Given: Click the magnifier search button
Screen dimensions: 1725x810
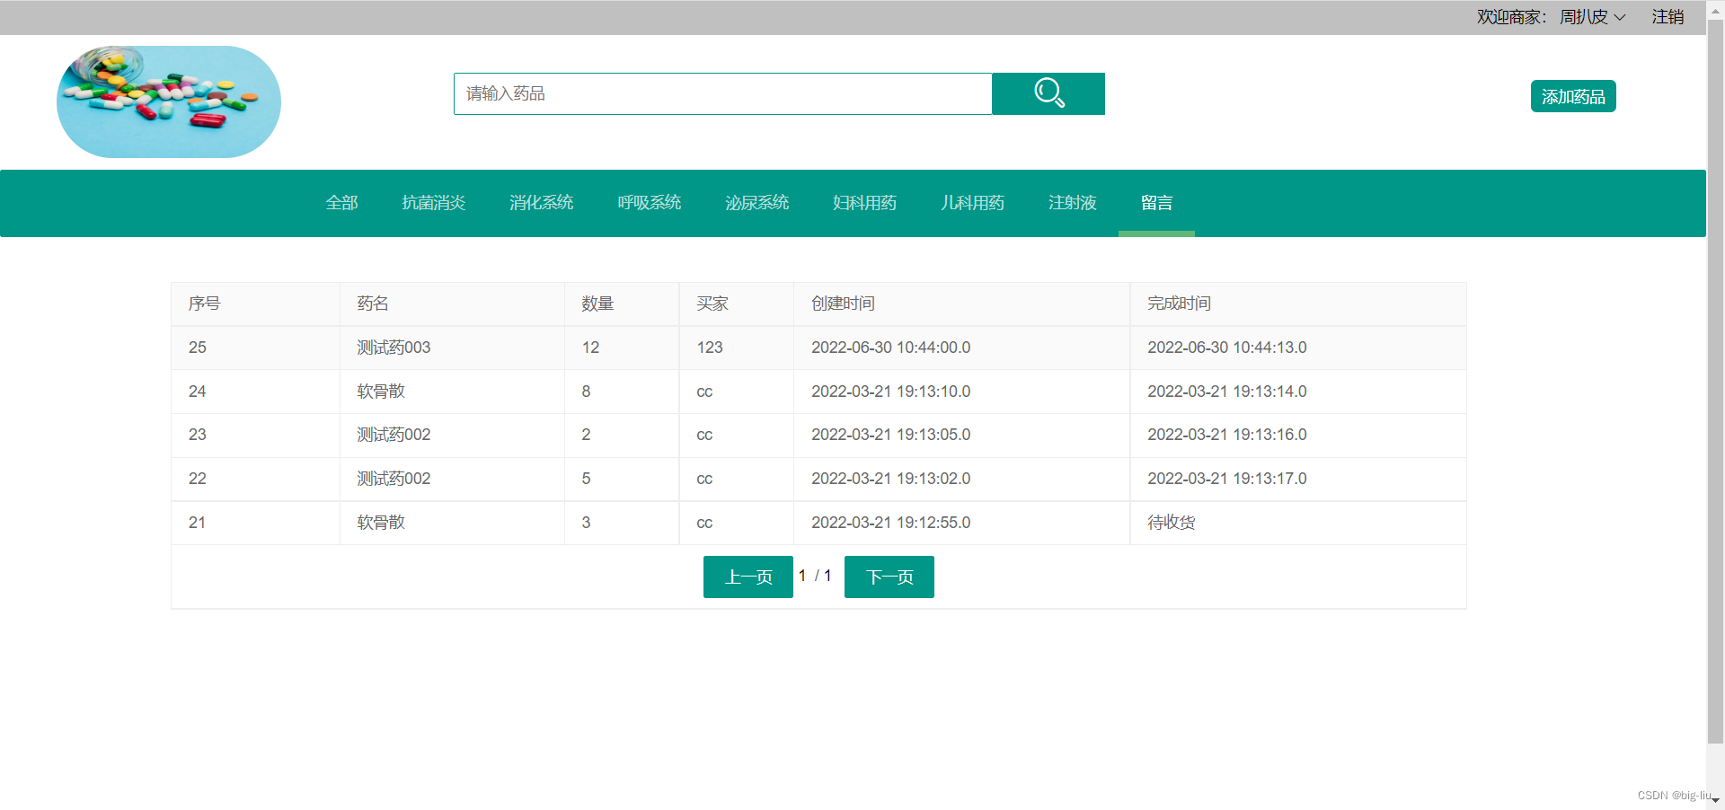Looking at the screenshot, I should coord(1048,93).
